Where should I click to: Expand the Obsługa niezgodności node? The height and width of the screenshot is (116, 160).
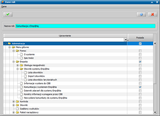click(18, 65)
